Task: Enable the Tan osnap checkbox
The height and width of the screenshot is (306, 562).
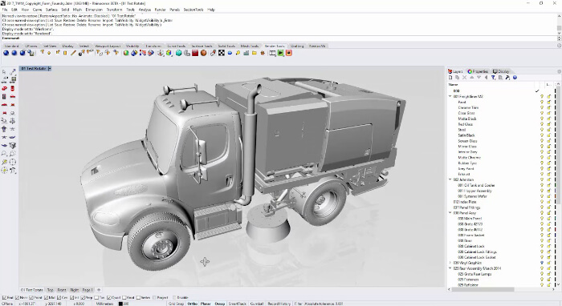Action: [x=96, y=297]
